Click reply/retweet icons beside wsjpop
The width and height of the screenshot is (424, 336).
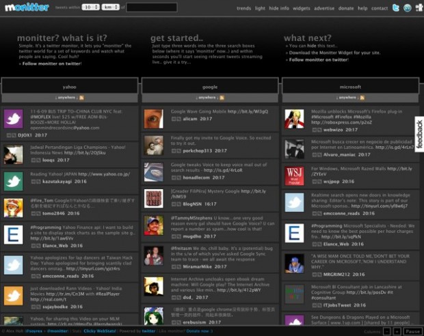coord(317,182)
